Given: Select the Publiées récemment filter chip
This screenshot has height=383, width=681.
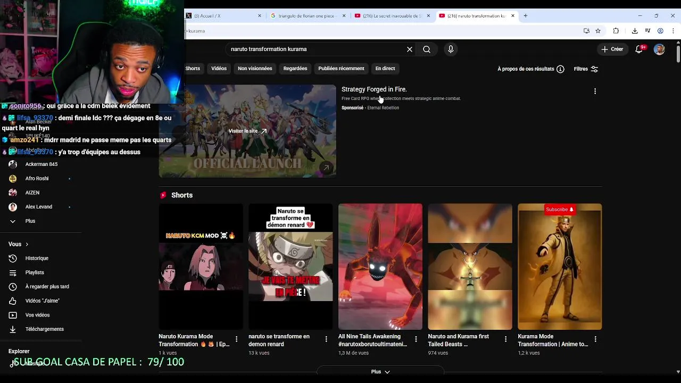Looking at the screenshot, I should pos(341,68).
